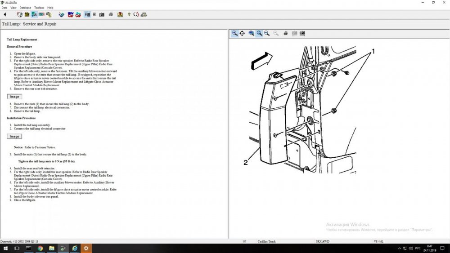Select the pan four-arrow image tool

[242, 33]
